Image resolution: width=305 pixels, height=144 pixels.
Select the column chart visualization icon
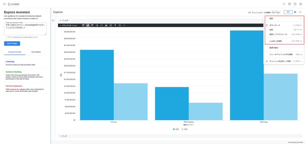click(88, 25)
